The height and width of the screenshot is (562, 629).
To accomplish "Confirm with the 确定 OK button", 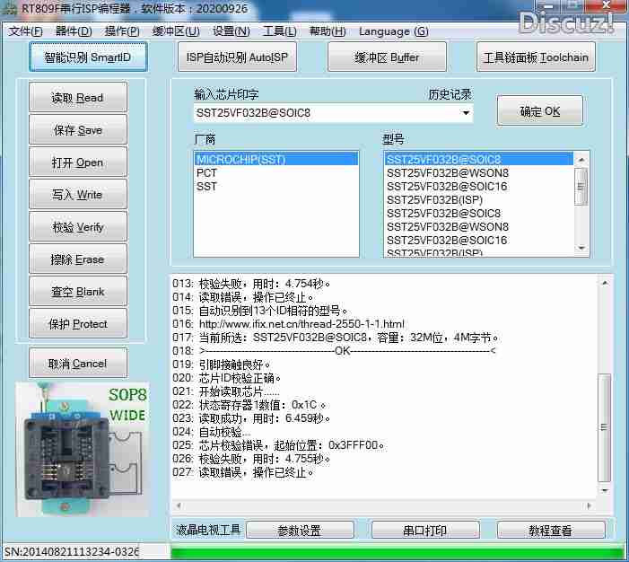I will pyautogui.click(x=540, y=111).
